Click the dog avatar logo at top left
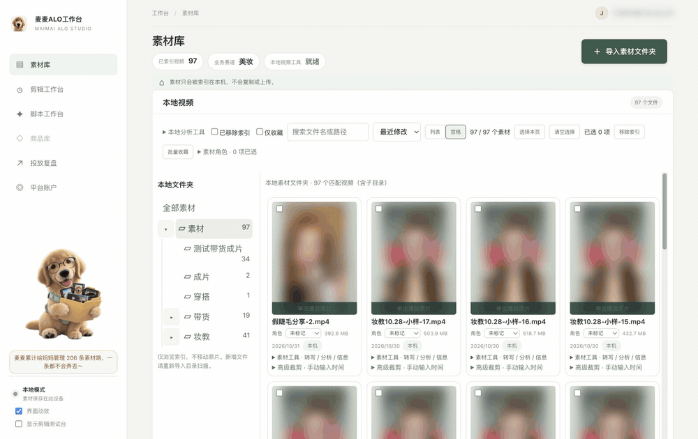Screen dimensions: 698x439 pyautogui.click(x=19, y=24)
